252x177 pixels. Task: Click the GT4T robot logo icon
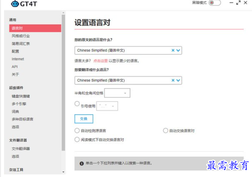coord(15,4)
